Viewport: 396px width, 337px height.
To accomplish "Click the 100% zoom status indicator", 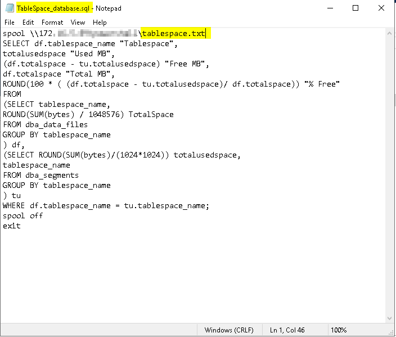I will point(339,330).
